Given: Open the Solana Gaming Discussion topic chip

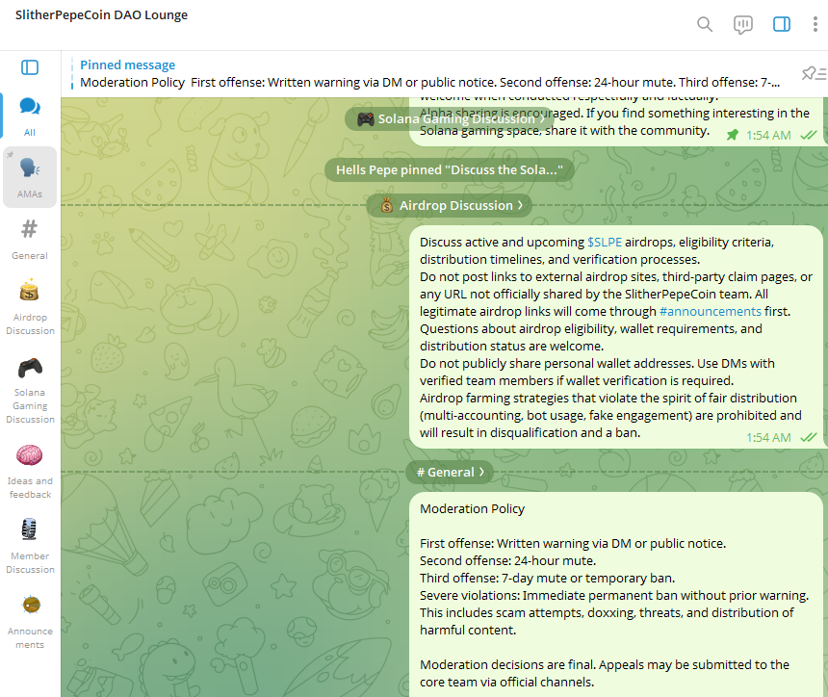Looking at the screenshot, I should (451, 118).
